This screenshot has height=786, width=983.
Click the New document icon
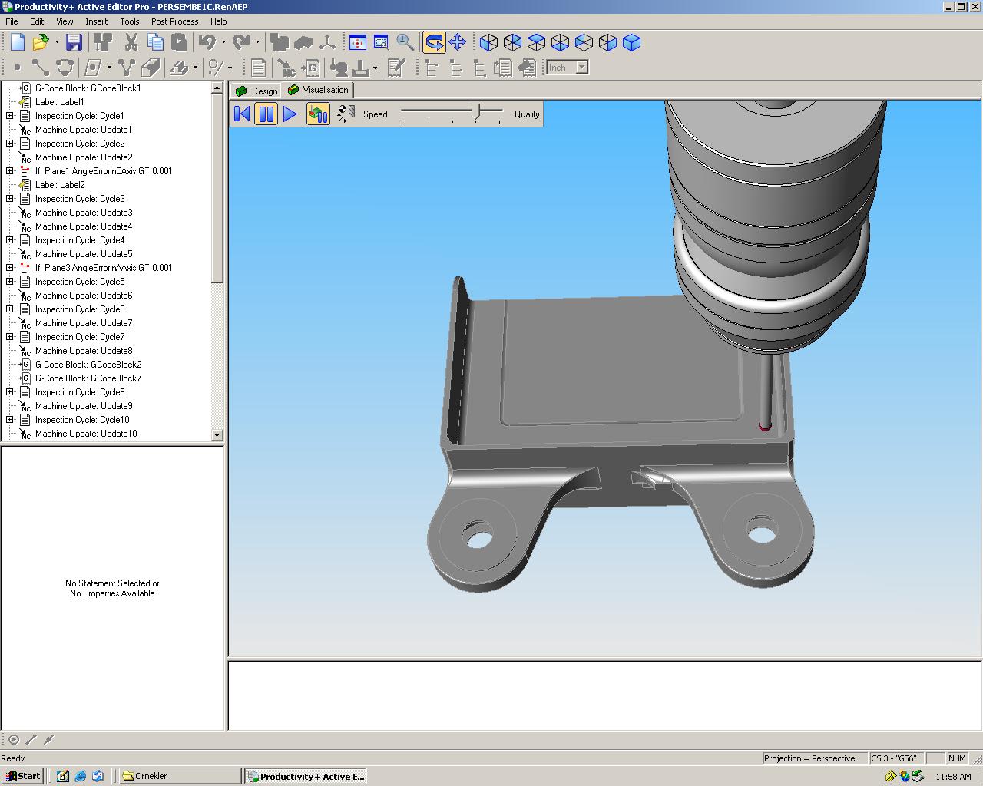17,42
